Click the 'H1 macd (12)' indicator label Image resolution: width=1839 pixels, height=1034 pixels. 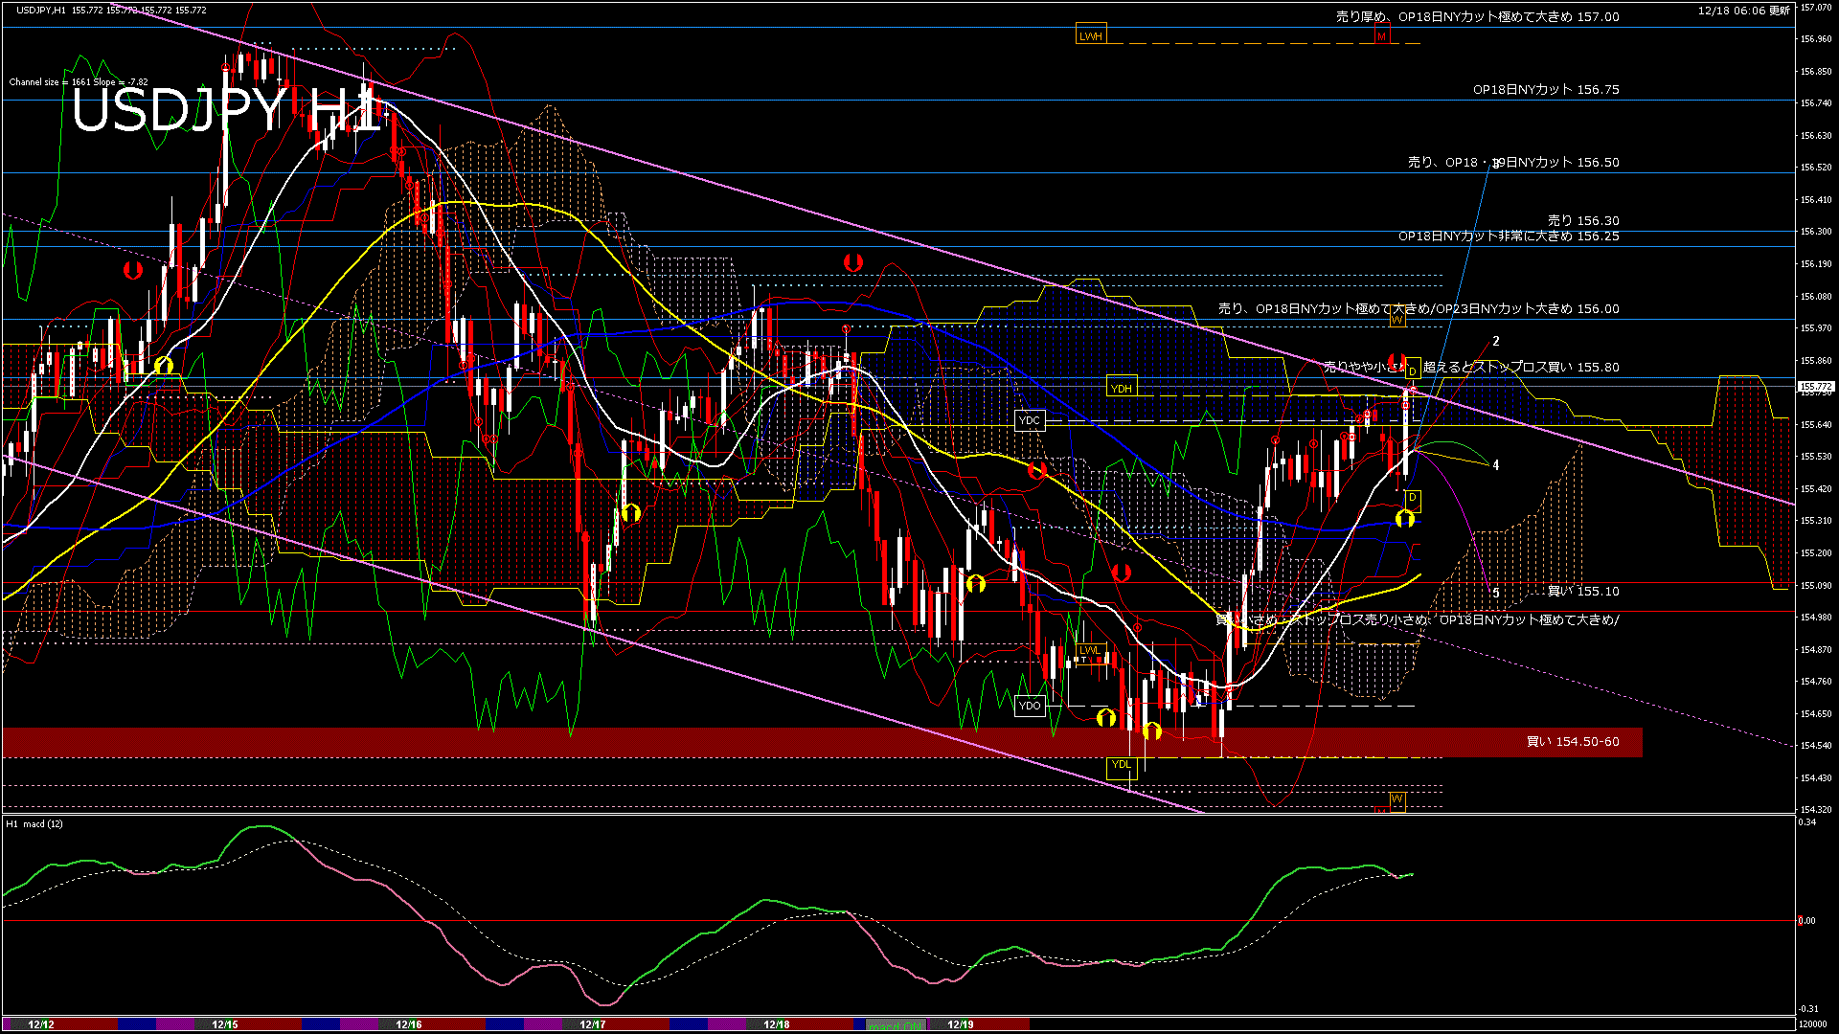[x=34, y=823]
